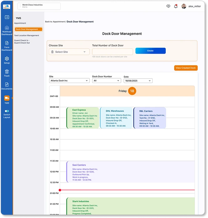Toggle the Switch Layout switch
208x218 pixels.
click(7, 111)
